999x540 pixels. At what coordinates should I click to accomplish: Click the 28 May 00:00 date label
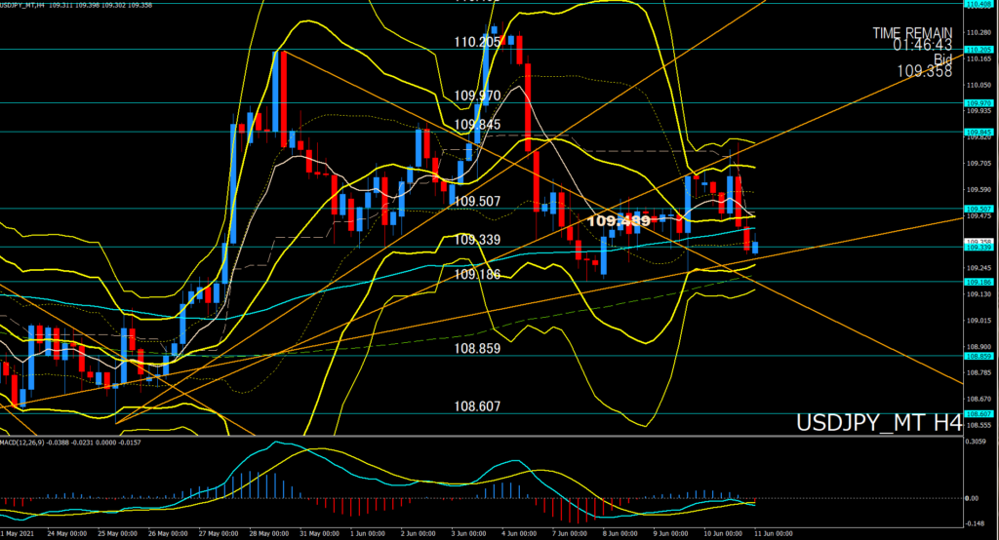[x=269, y=533]
